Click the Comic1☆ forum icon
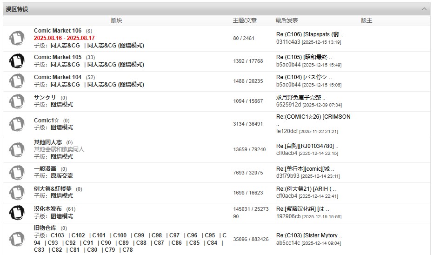The image size is (433, 255). 17,124
